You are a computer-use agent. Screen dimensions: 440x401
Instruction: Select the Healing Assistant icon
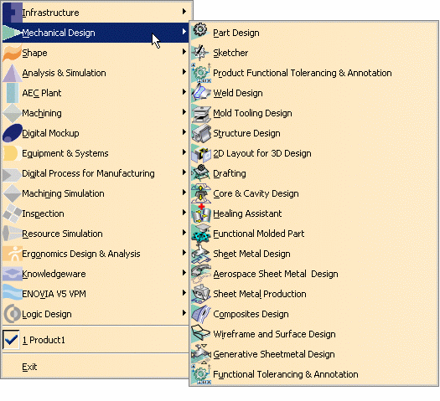(x=201, y=213)
